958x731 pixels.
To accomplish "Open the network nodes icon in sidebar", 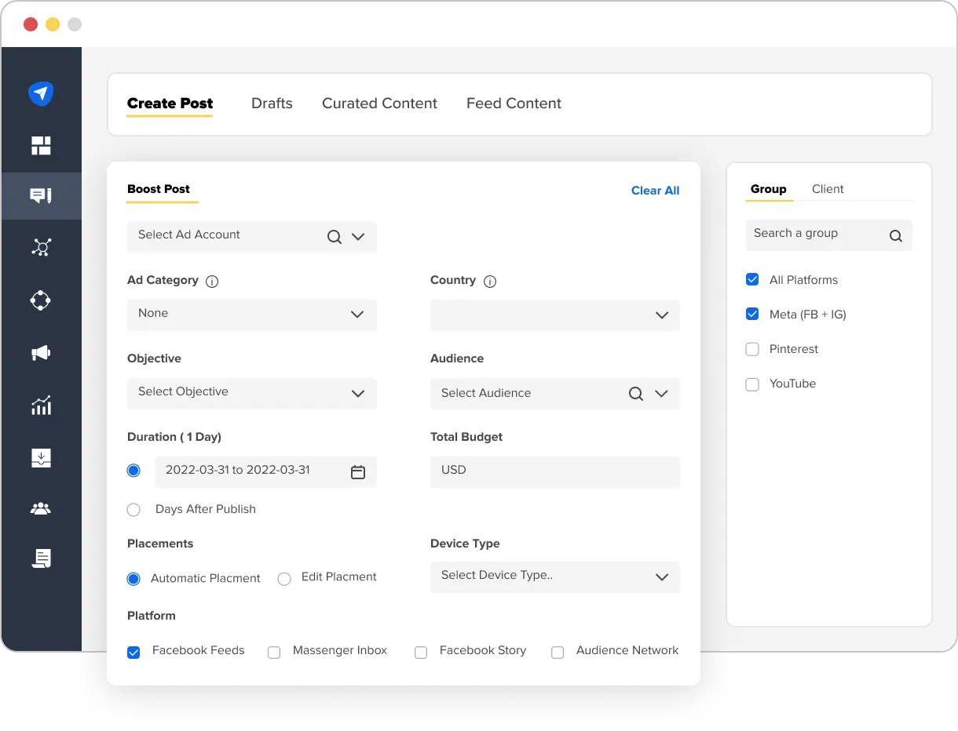I will click(41, 248).
